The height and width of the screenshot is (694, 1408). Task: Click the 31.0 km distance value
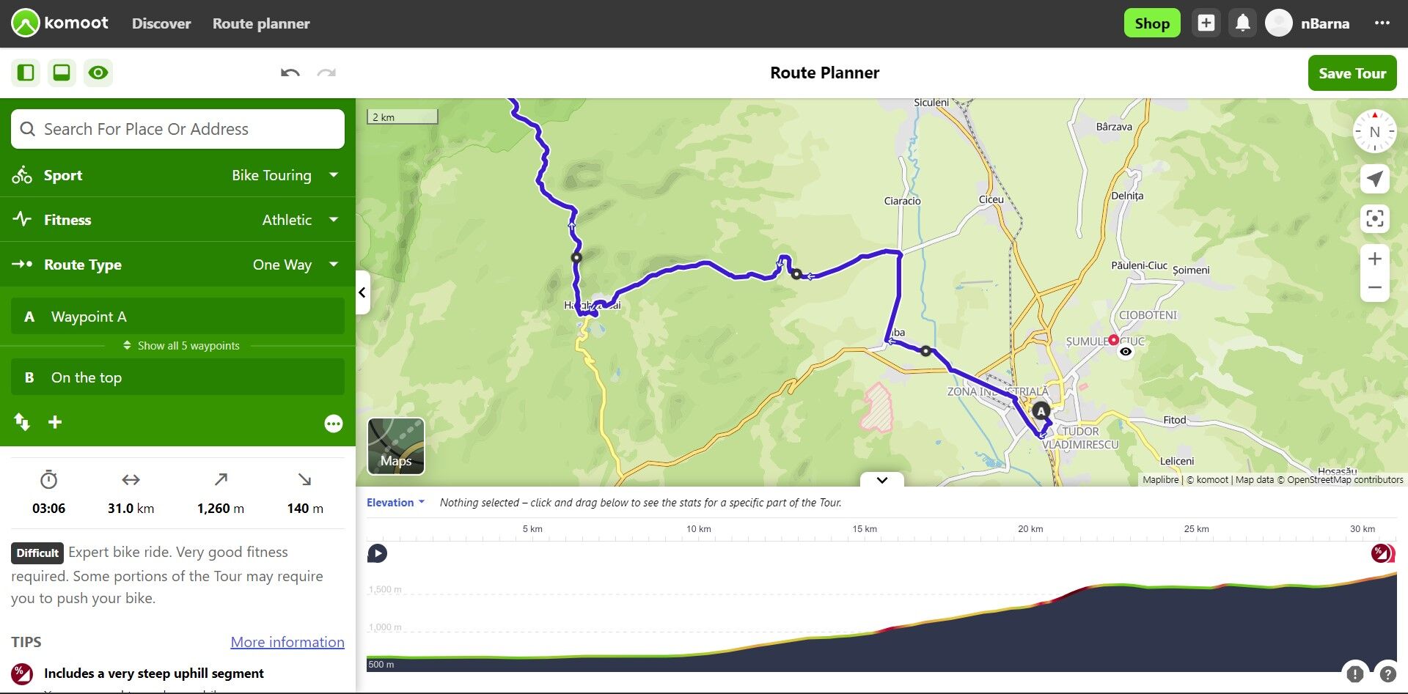pyautogui.click(x=131, y=509)
